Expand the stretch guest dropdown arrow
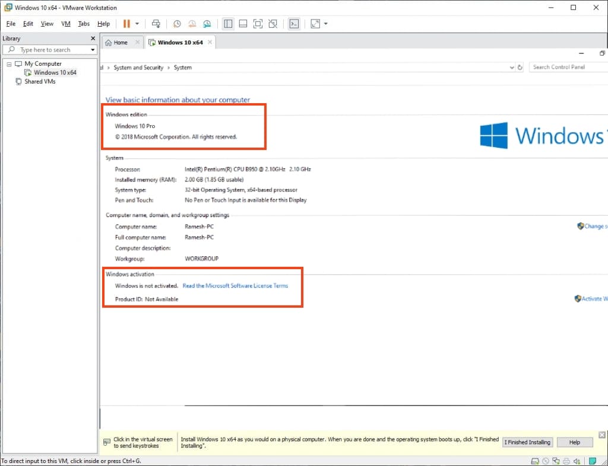 point(326,24)
